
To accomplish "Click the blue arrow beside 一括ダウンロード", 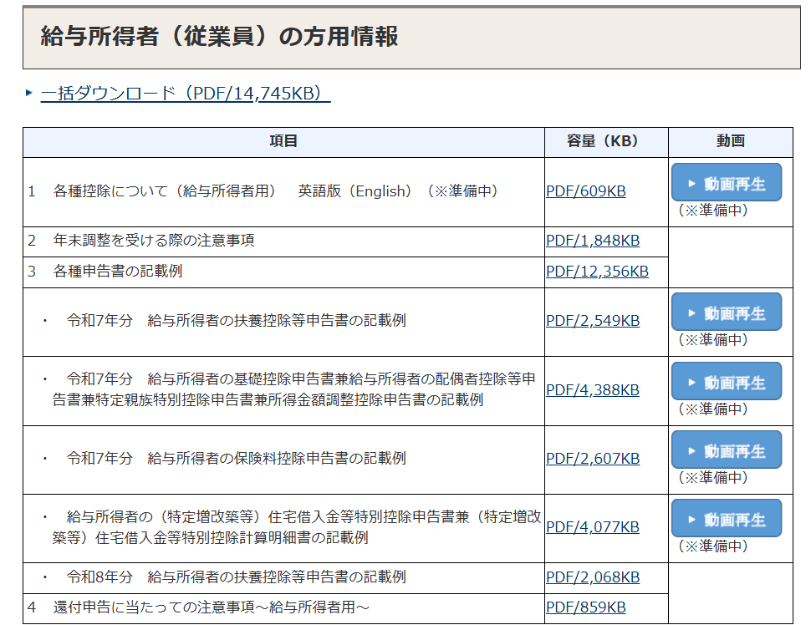I will click(29, 93).
